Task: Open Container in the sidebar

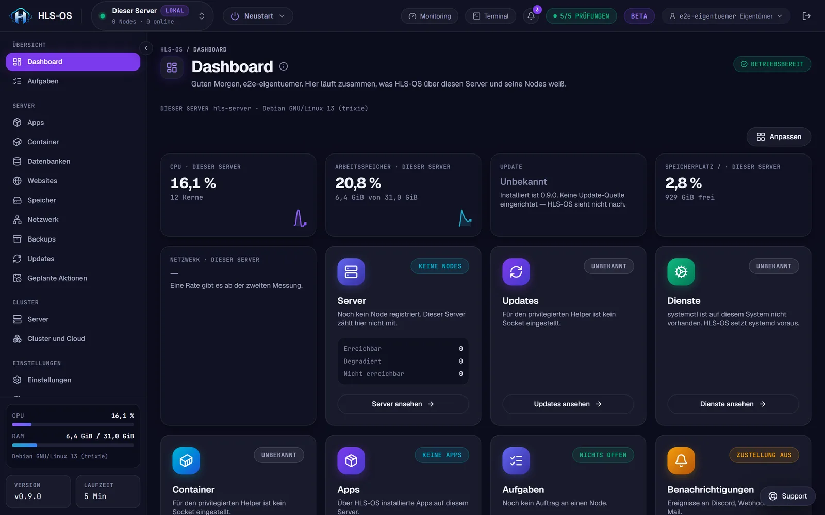Action: coord(73,142)
